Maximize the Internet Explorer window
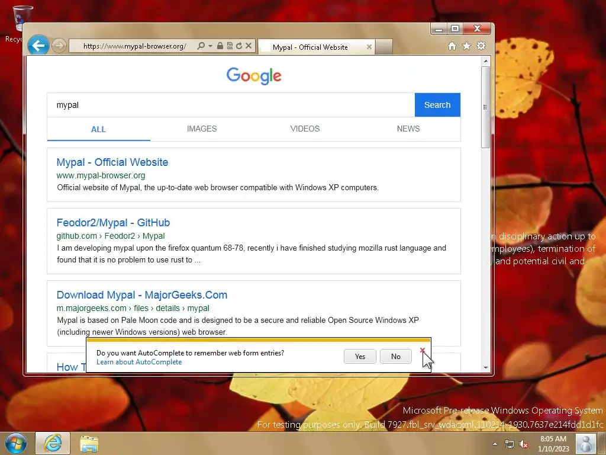Image resolution: width=606 pixels, height=455 pixels. point(455,29)
